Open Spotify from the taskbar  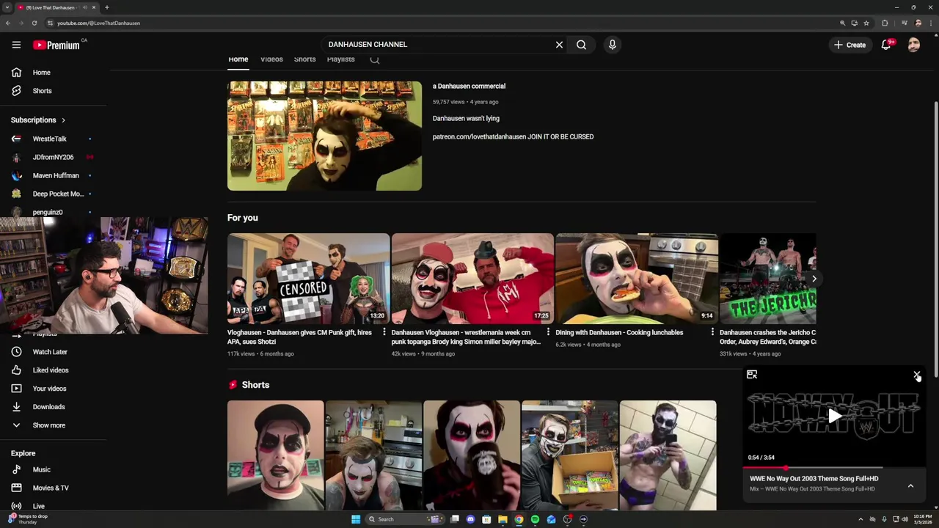[535, 519]
